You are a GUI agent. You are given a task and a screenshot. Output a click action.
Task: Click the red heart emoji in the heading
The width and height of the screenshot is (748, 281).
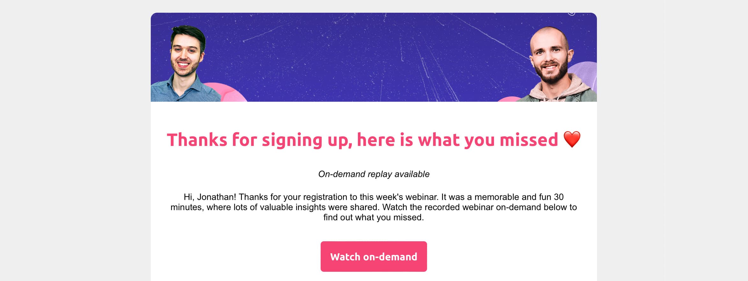pyautogui.click(x=572, y=140)
